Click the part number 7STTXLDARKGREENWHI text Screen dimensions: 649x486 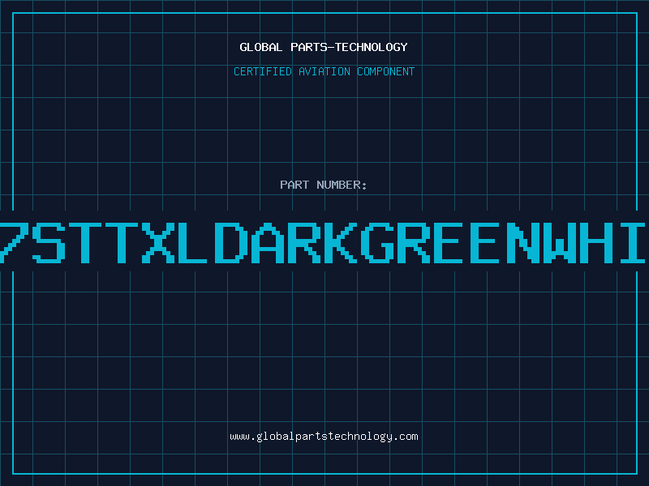[322, 243]
